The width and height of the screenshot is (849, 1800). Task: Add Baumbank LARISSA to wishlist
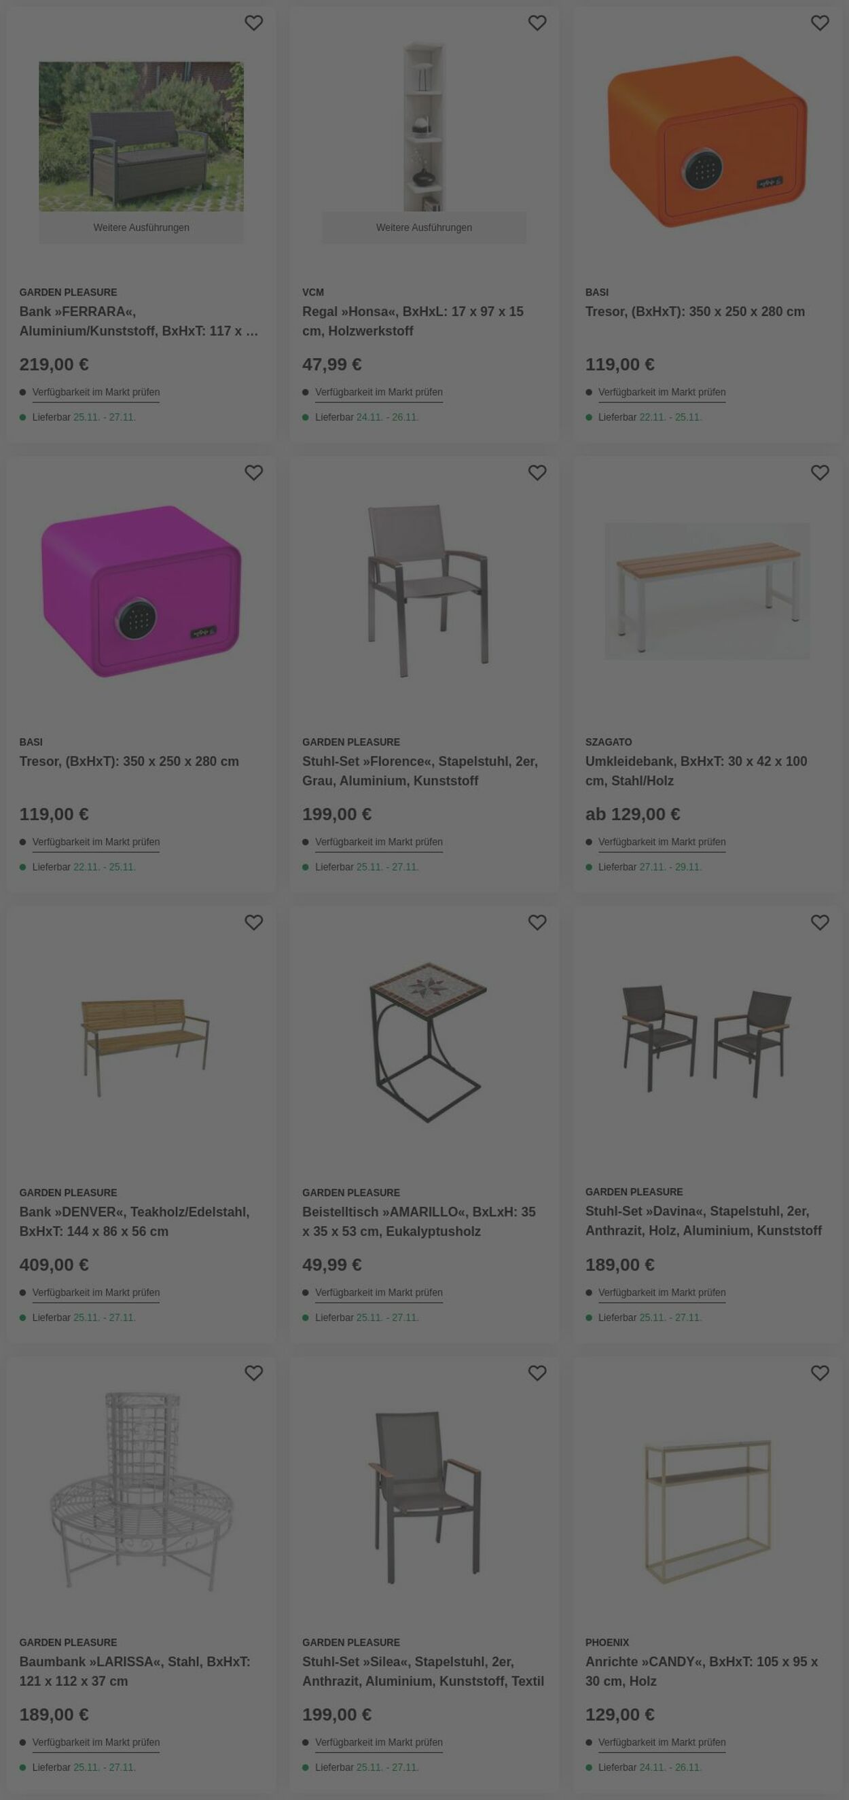[253, 1373]
